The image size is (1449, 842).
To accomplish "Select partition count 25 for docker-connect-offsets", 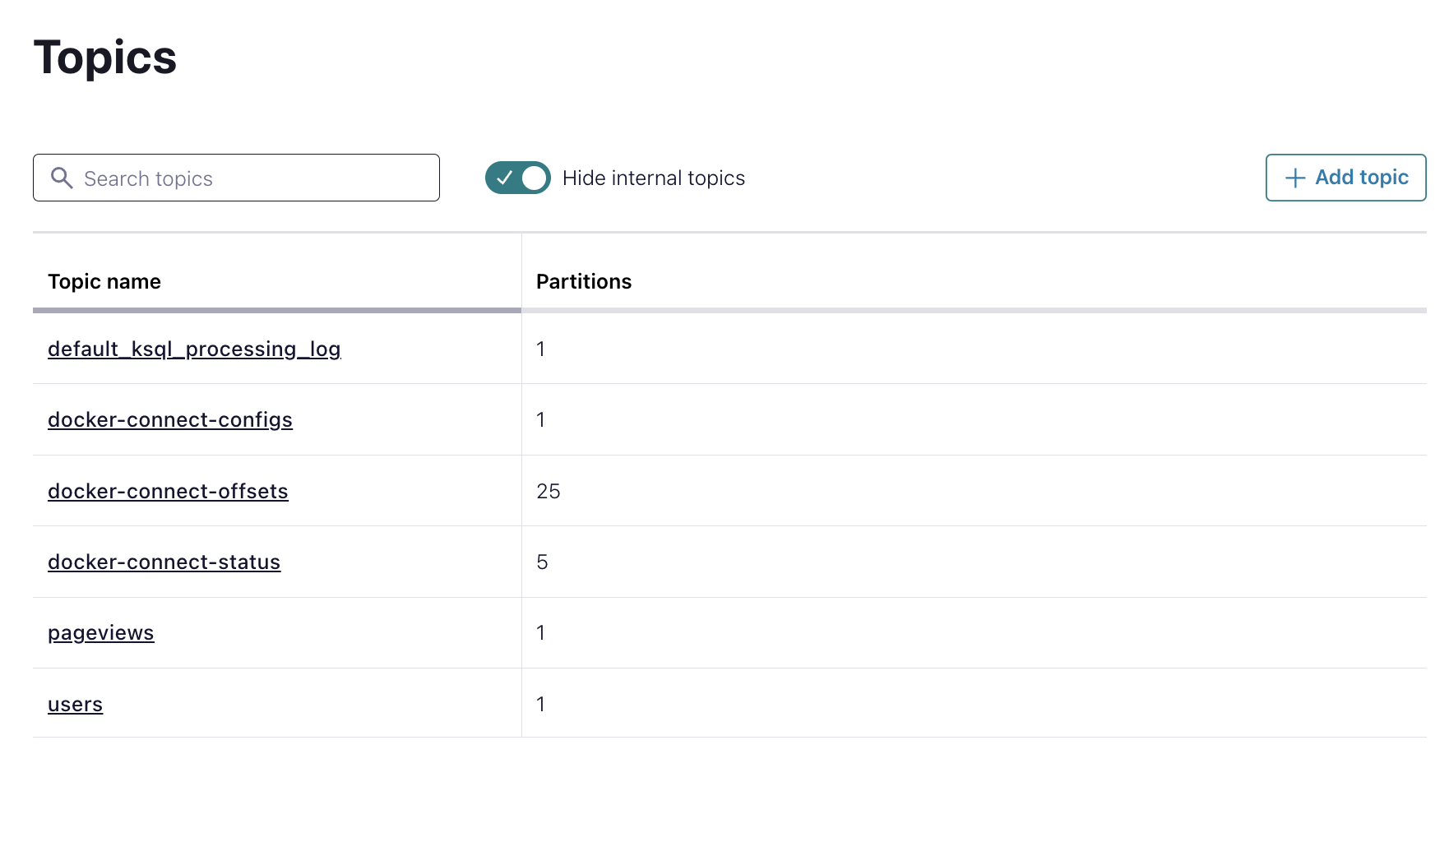I will [x=549, y=491].
